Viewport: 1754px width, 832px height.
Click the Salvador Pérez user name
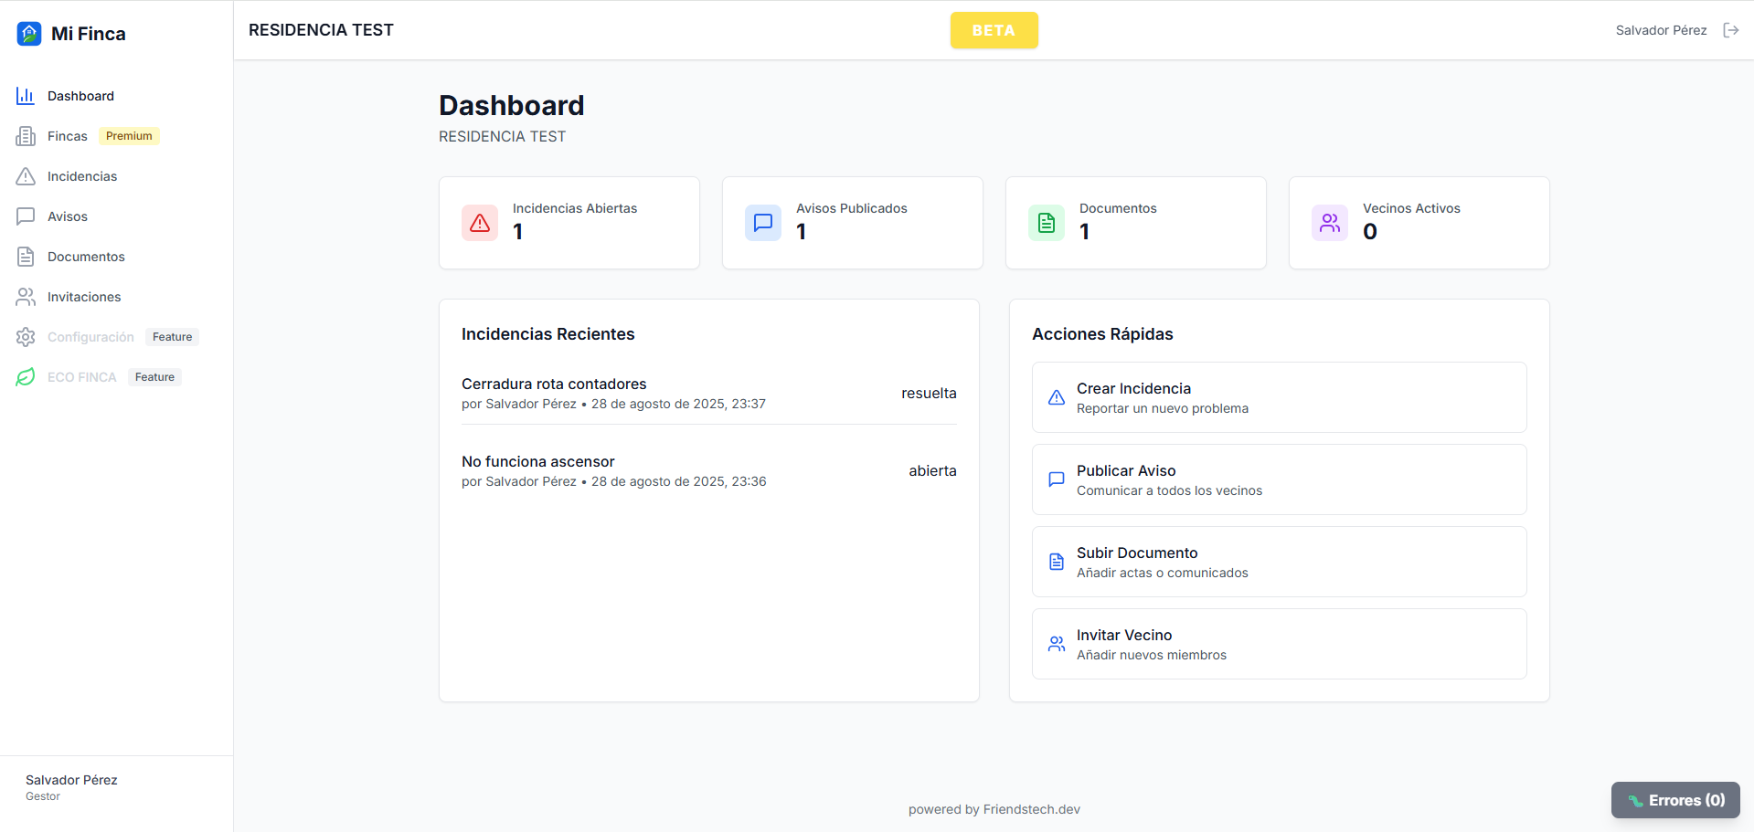(x=1661, y=29)
